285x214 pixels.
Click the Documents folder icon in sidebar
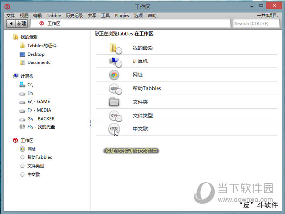click(22, 62)
